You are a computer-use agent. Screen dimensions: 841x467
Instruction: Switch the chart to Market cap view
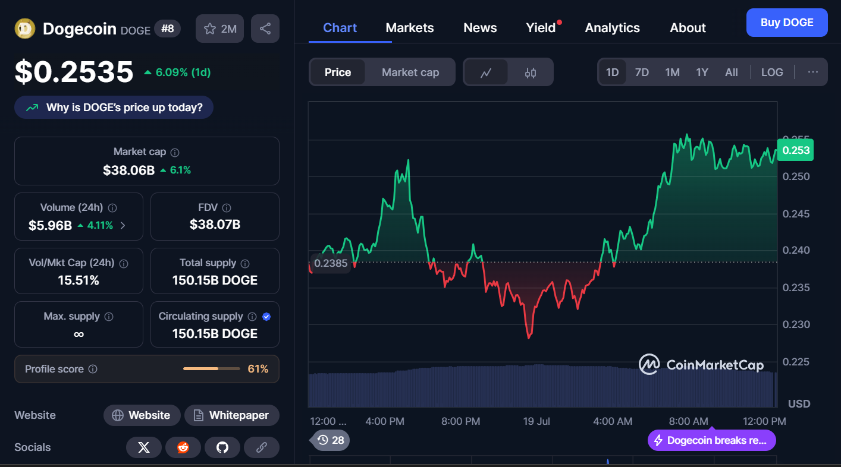(410, 72)
